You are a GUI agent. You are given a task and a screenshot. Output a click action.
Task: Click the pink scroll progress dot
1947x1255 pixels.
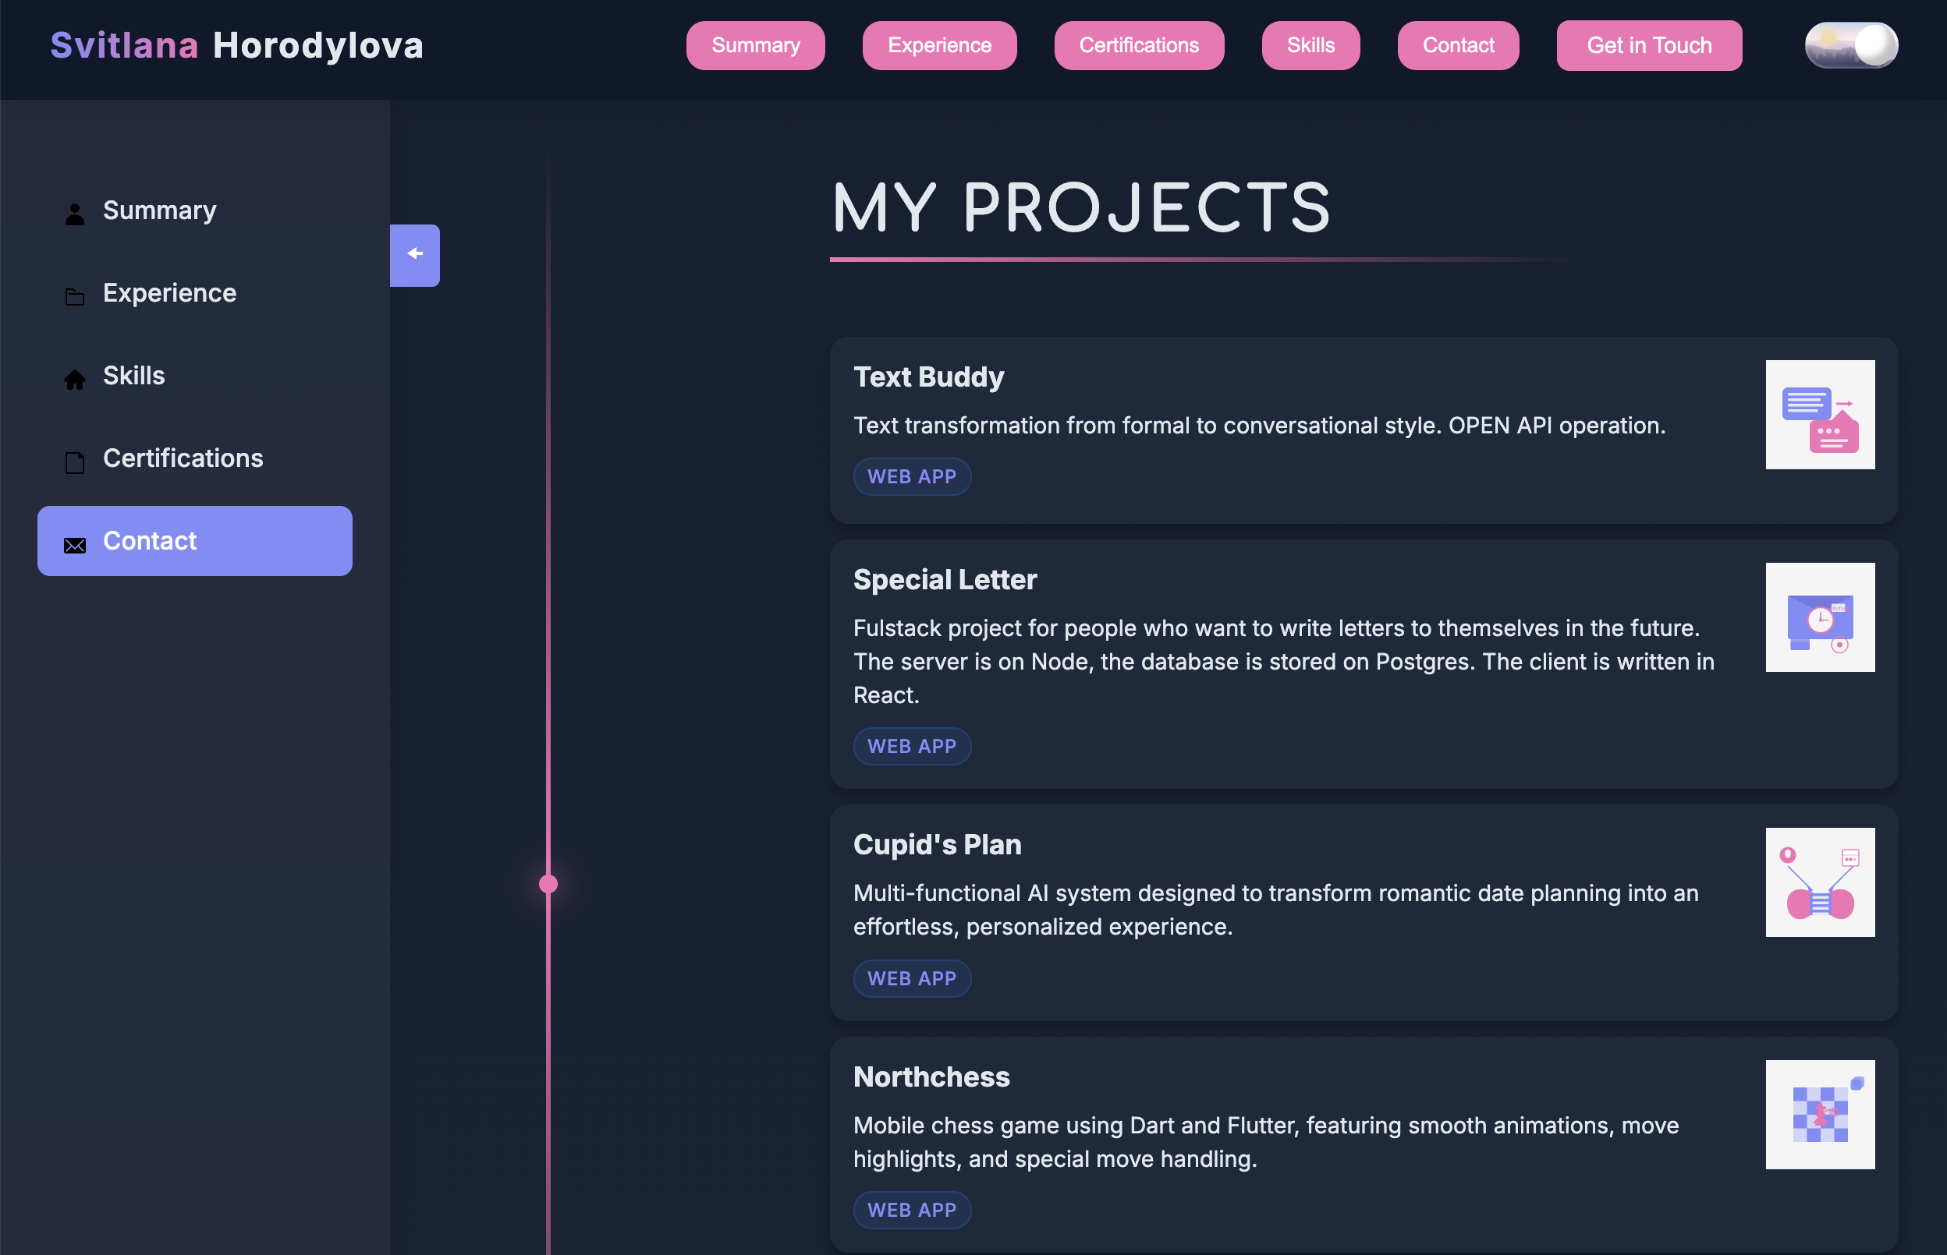(548, 883)
